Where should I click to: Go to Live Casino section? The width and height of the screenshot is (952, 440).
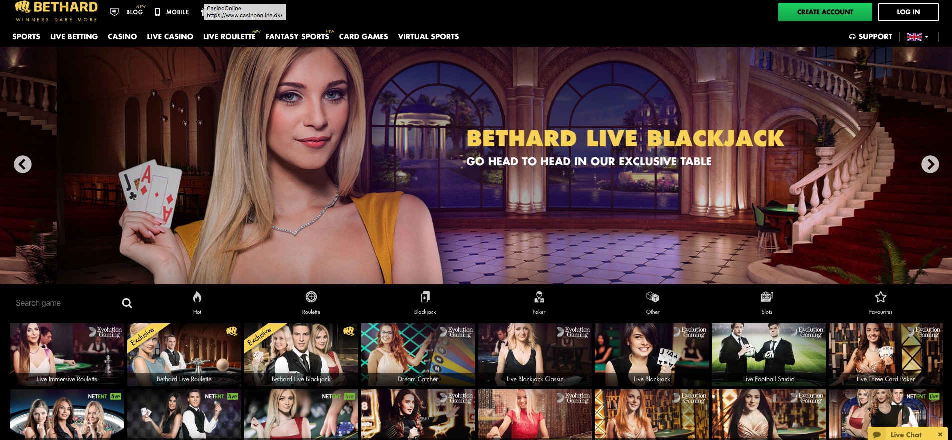[x=170, y=37]
